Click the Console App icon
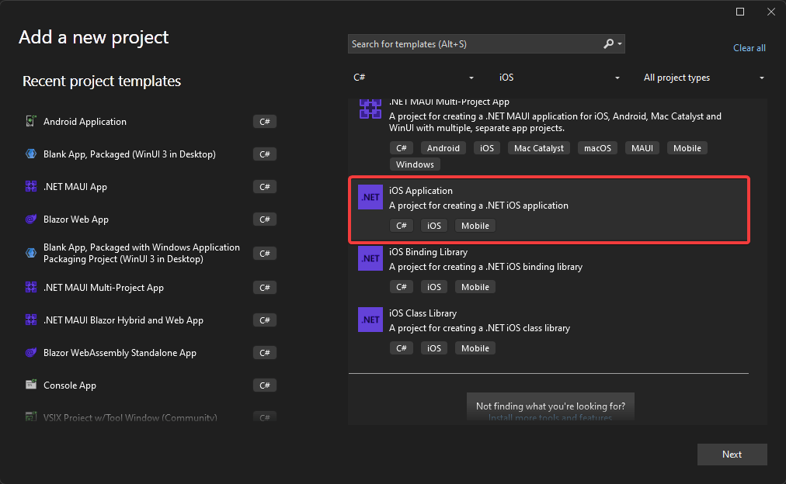Viewport: 786px width, 484px height. [x=31, y=385]
